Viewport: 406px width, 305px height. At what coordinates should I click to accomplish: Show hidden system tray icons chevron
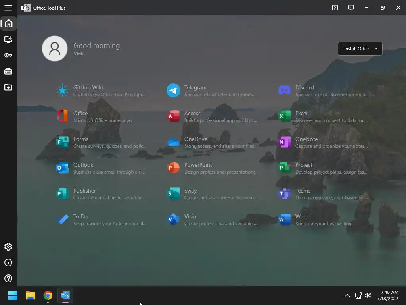[347, 295]
